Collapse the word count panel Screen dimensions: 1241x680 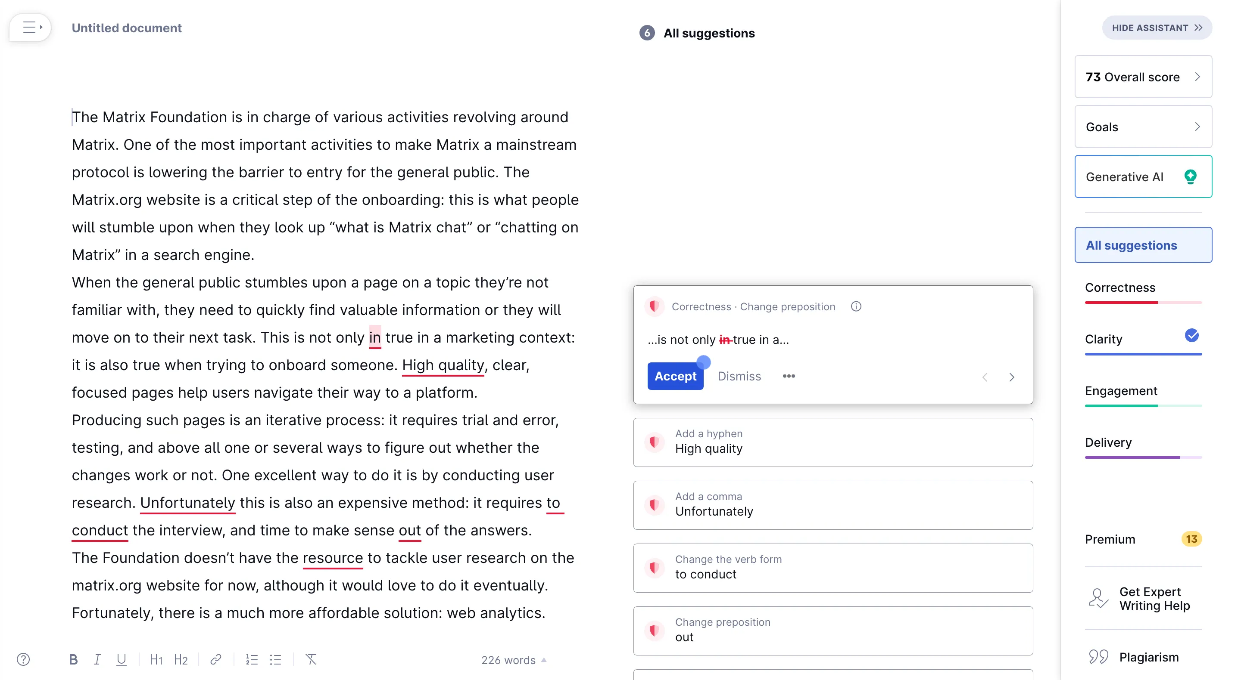(544, 659)
